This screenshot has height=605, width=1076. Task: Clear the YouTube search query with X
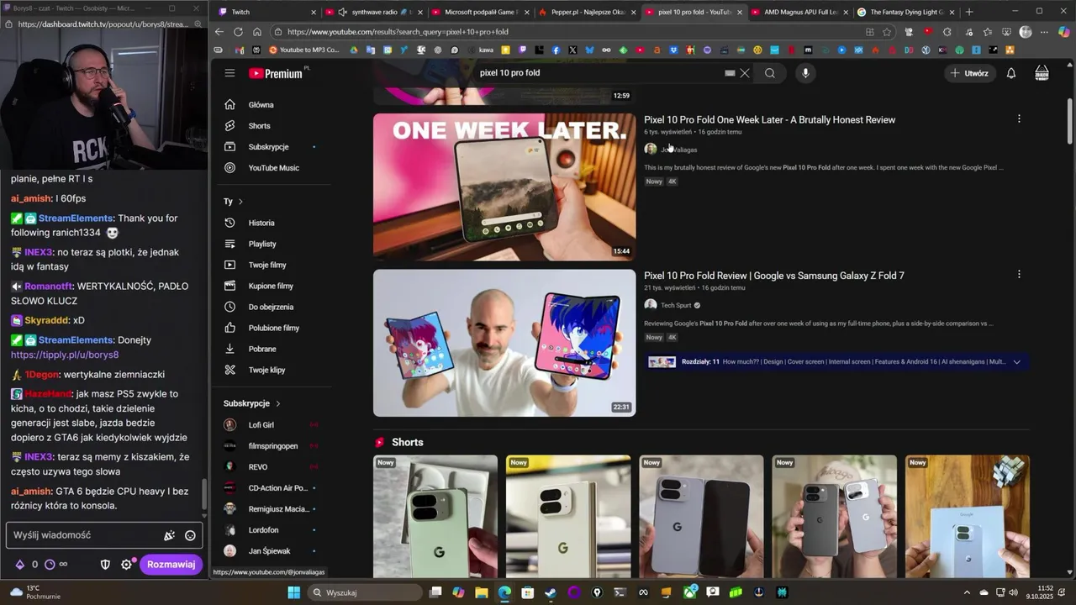pyautogui.click(x=744, y=73)
